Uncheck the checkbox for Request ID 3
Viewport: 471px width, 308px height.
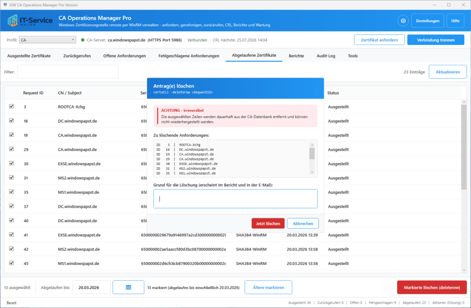(11, 106)
